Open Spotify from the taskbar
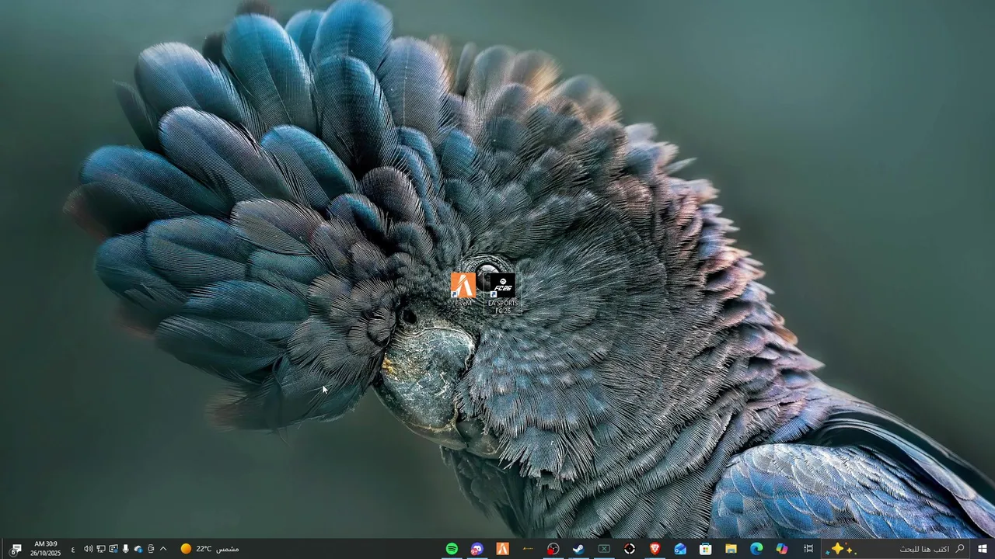995x559 pixels. click(452, 549)
